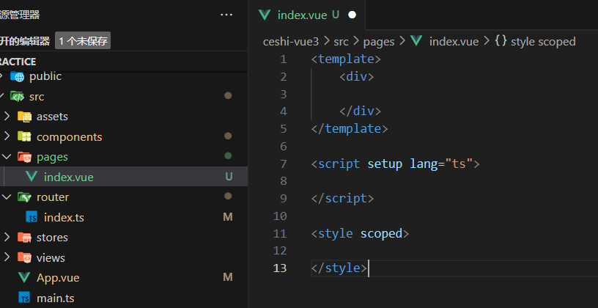
Task: Click the Vue icon beside App.vue
Action: (24, 277)
